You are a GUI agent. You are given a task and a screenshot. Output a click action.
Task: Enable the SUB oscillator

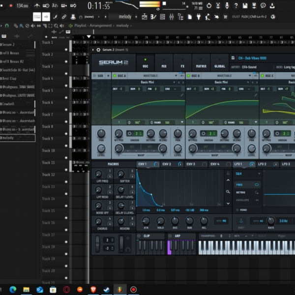click(94, 76)
